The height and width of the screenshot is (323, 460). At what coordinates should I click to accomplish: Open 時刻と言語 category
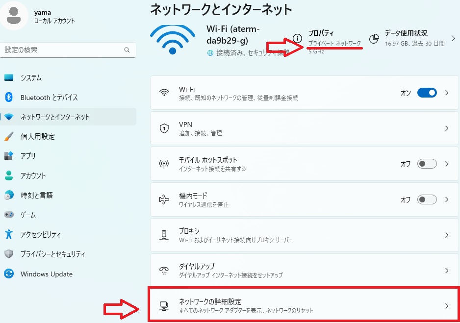pos(37,195)
